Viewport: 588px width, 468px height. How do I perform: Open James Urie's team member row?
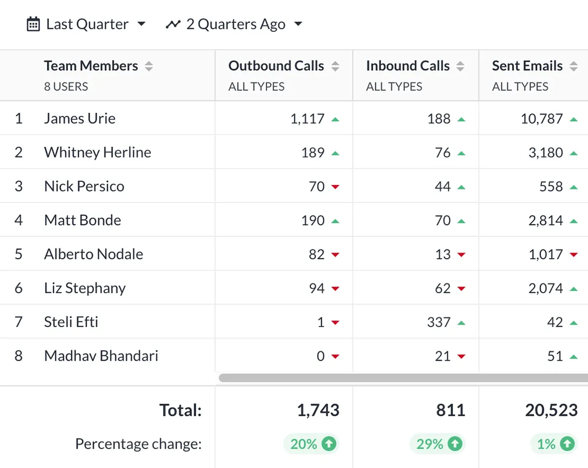(x=80, y=118)
